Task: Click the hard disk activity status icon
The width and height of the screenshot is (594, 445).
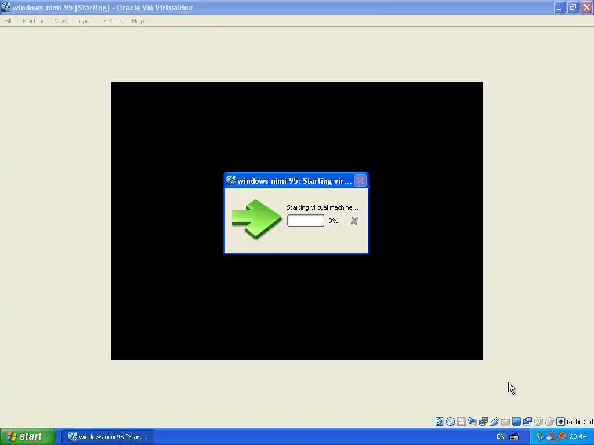Action: pos(440,422)
